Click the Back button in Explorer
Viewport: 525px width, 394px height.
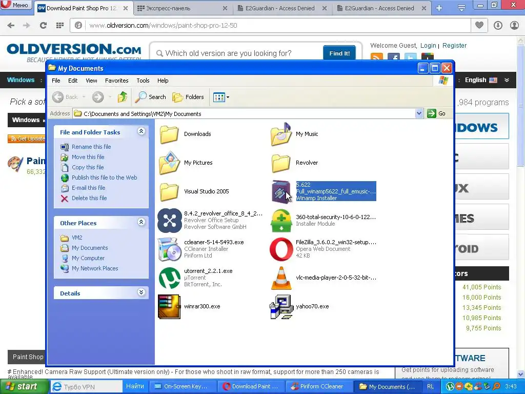pos(65,97)
